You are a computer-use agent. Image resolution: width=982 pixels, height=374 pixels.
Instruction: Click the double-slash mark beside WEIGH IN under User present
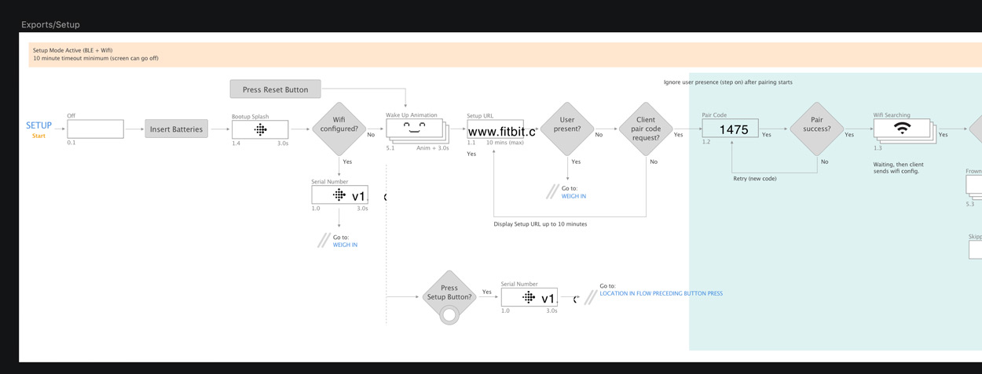coord(552,192)
